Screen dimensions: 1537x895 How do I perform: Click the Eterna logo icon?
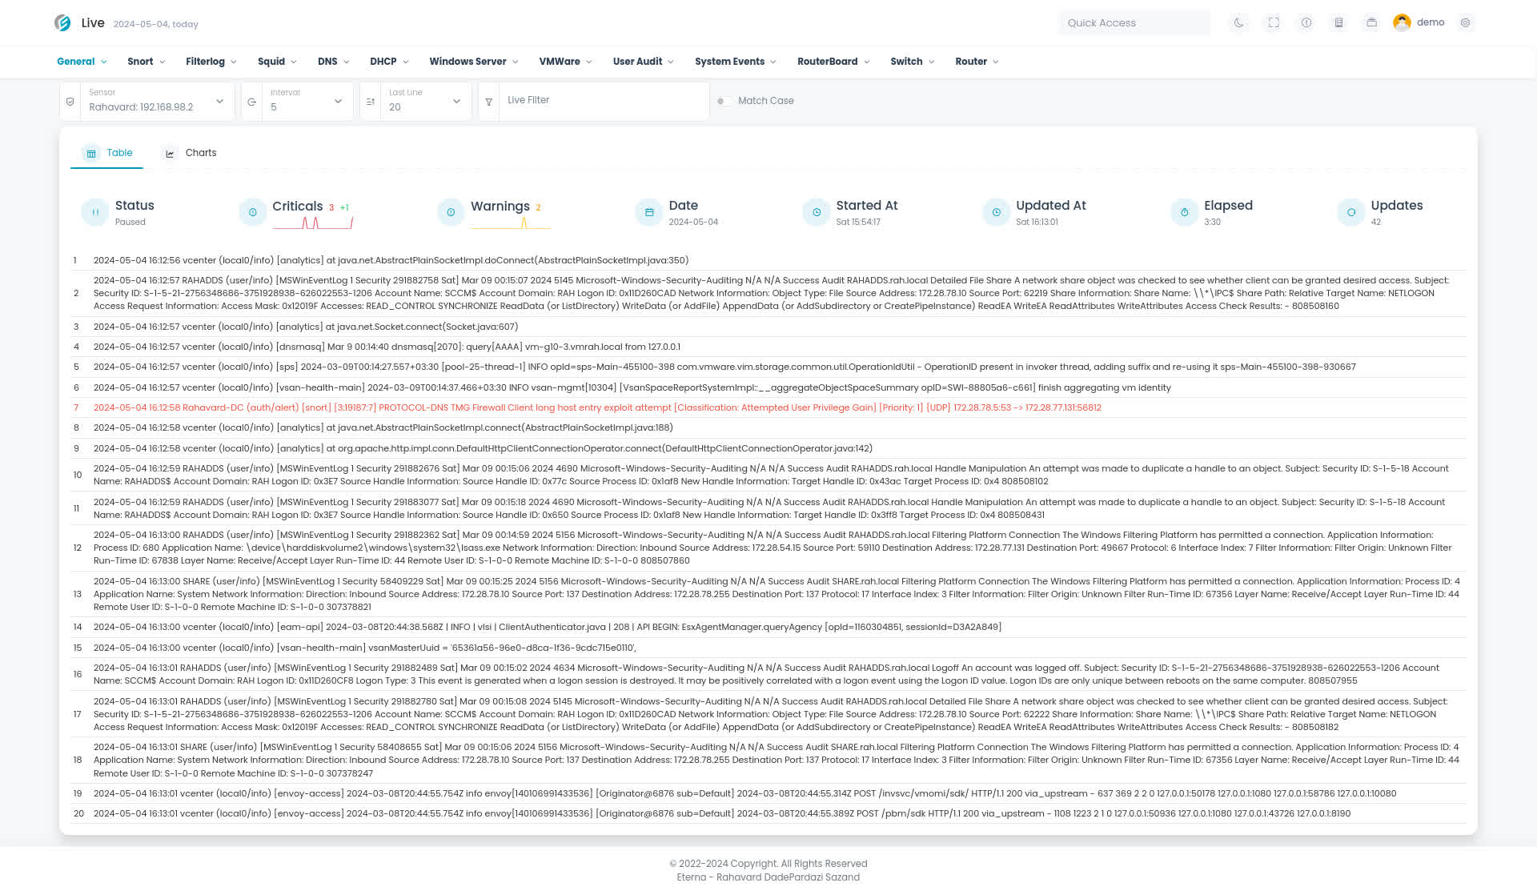62,23
